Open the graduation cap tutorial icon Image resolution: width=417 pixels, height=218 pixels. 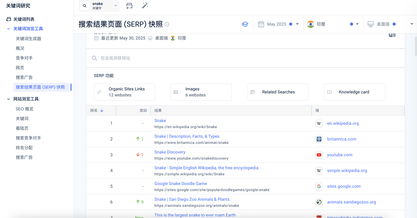(245, 24)
